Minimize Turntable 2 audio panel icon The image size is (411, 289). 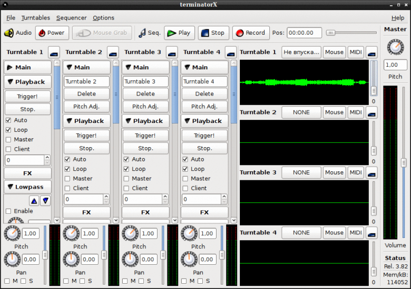tap(371, 112)
